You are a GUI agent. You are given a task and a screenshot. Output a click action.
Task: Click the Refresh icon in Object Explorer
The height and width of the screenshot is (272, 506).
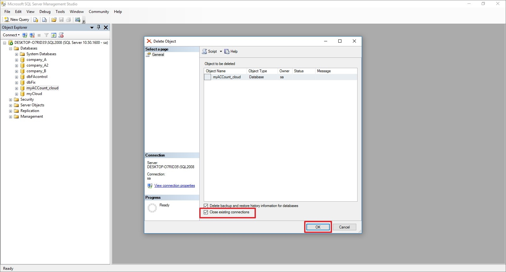click(54, 35)
